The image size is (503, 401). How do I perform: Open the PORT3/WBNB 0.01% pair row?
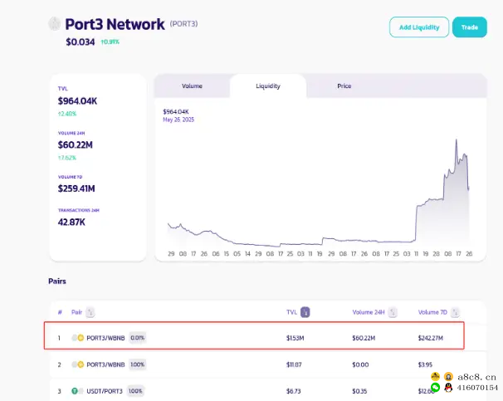click(x=107, y=338)
